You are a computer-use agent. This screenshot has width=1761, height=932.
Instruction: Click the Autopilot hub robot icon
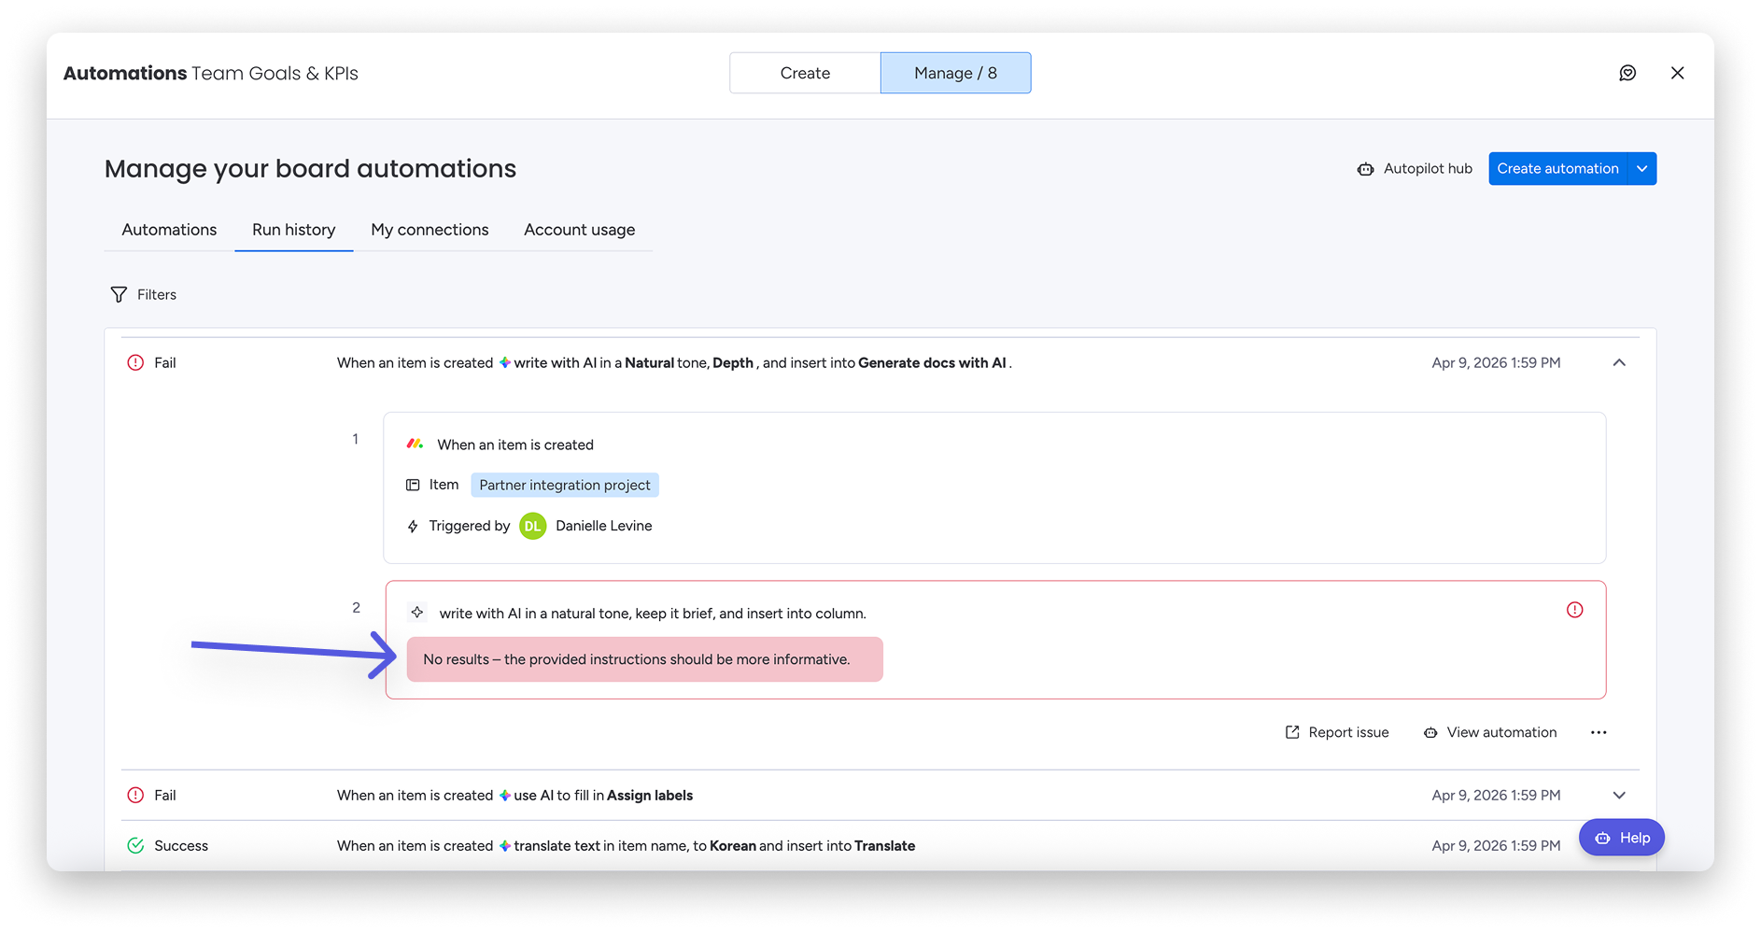pos(1365,169)
